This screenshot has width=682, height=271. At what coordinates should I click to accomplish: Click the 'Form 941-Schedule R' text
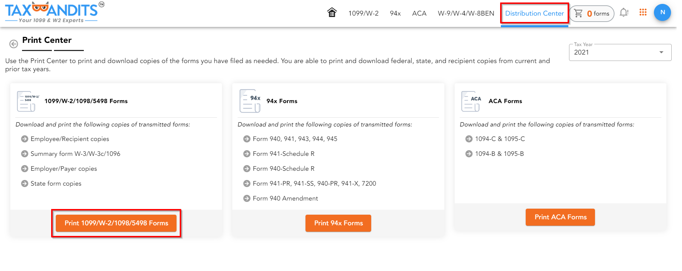pyautogui.click(x=284, y=154)
